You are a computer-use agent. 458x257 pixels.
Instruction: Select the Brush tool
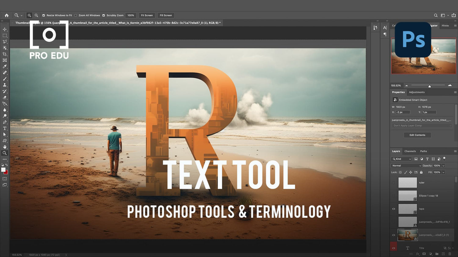[x=5, y=79]
